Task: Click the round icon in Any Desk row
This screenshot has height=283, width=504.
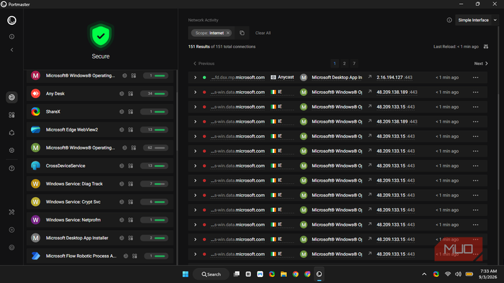Action: 122,94
